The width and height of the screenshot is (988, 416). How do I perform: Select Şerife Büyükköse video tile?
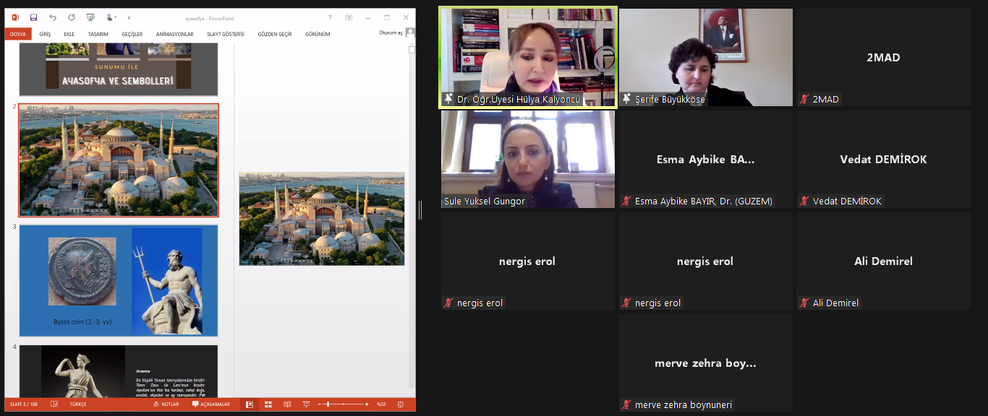pyautogui.click(x=706, y=58)
